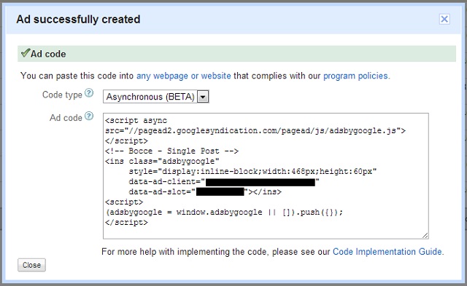
Task: Click the '<ins class="adsbygoogle"' code line
Action: tap(162, 162)
